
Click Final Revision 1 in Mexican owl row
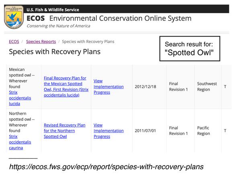(178, 87)
